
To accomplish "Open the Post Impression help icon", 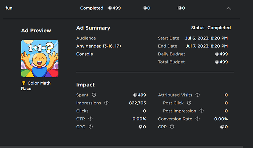I will pyautogui.click(x=202, y=111).
